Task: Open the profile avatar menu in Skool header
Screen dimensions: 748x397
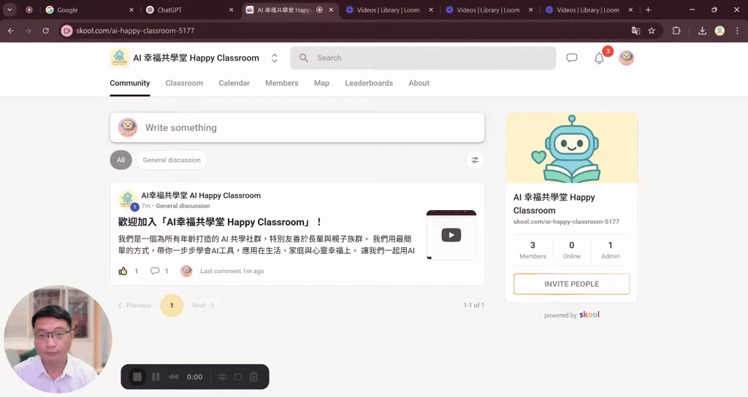Action: 626,58
